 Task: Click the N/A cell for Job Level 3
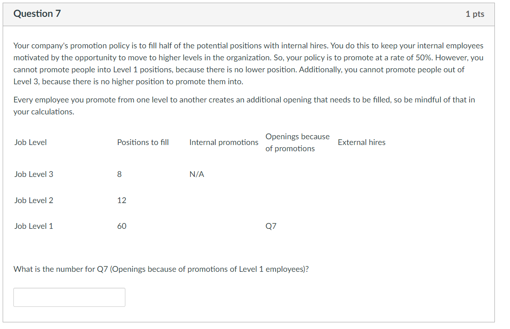(197, 174)
